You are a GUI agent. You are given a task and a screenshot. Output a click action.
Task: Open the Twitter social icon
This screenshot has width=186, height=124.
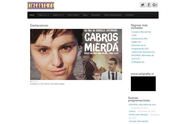point(143,5)
